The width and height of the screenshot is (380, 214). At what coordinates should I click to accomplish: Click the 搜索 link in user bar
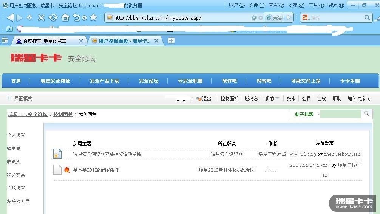point(291,99)
